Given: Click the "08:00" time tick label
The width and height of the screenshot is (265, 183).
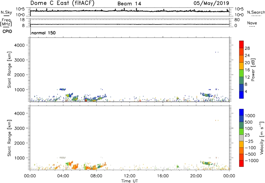Looking at the screenshot, I should click(96, 176).
